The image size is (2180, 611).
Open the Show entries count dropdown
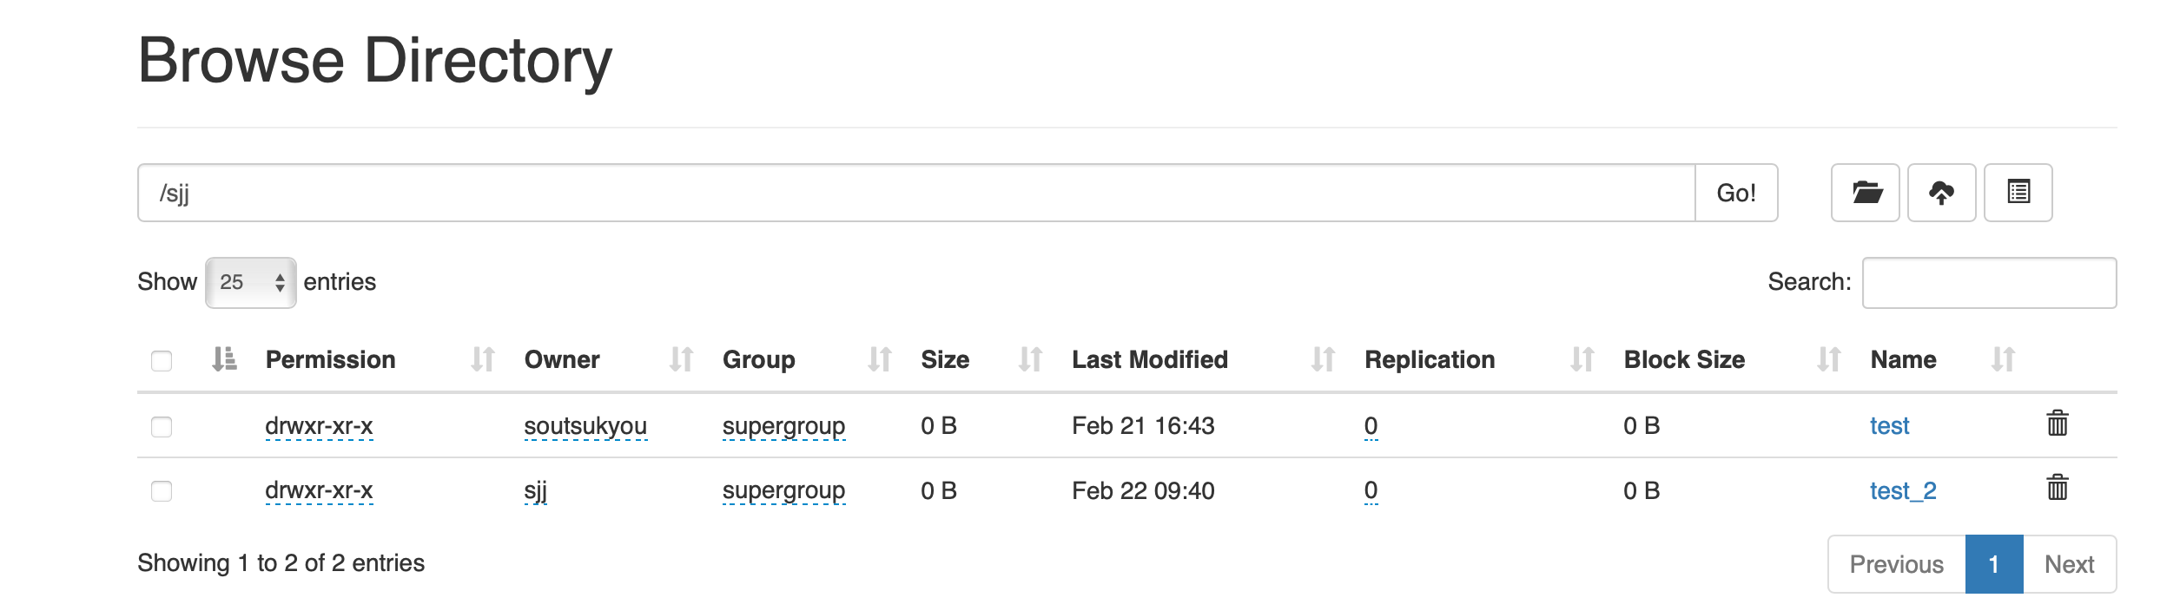[250, 282]
